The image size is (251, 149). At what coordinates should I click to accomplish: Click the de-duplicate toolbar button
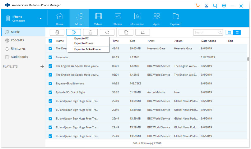[126, 32]
